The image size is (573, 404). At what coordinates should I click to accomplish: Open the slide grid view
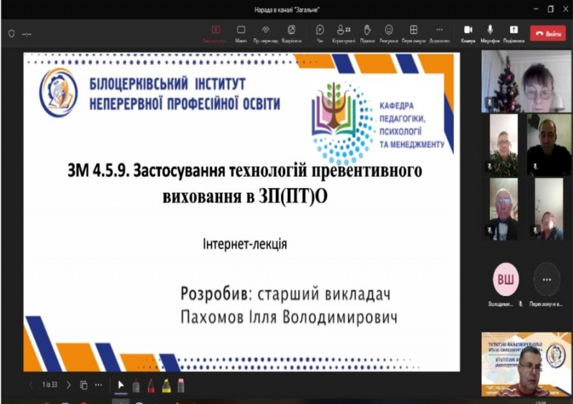coord(84,385)
